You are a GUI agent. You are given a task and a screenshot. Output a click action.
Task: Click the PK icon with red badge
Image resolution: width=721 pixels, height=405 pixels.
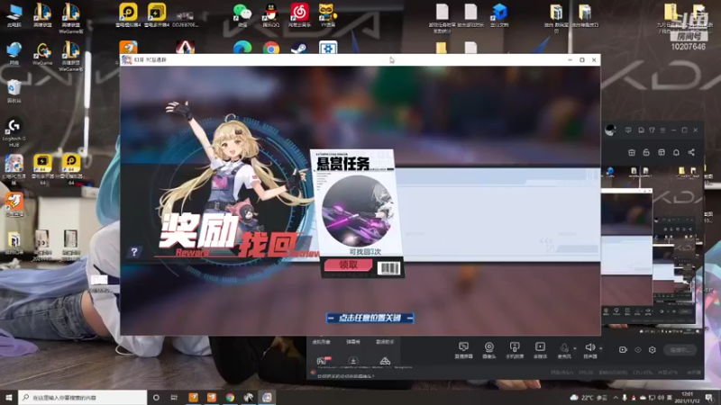(324, 361)
